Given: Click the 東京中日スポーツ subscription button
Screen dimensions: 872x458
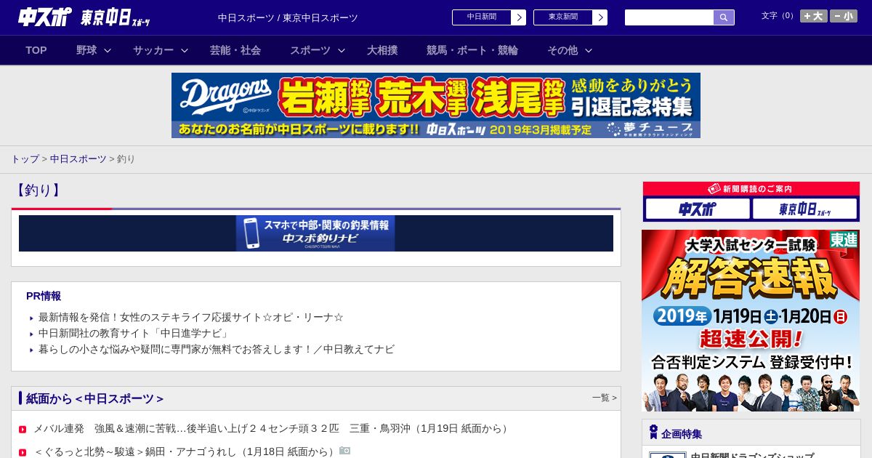Looking at the screenshot, I should click(805, 209).
